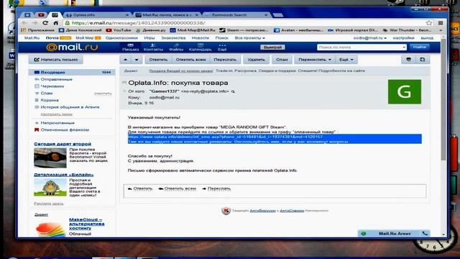Click the Kaspersky shield icon
The image size is (460, 259).
[226, 211]
